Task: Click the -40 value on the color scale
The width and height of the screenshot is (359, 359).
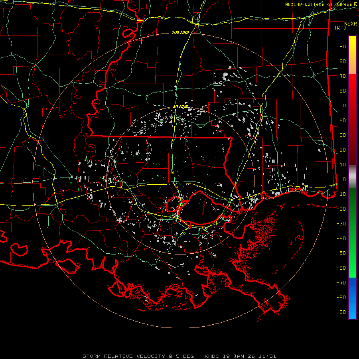Action: pyautogui.click(x=341, y=239)
